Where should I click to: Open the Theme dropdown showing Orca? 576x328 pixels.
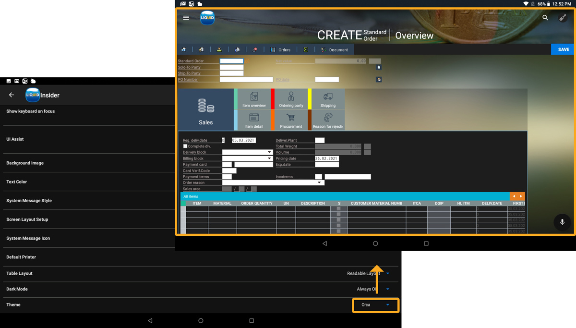coord(375,305)
